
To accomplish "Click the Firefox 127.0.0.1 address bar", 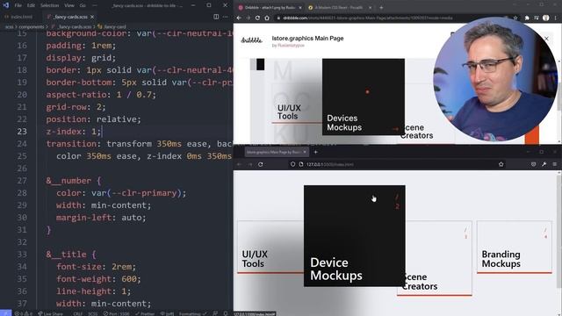I will point(398,164).
